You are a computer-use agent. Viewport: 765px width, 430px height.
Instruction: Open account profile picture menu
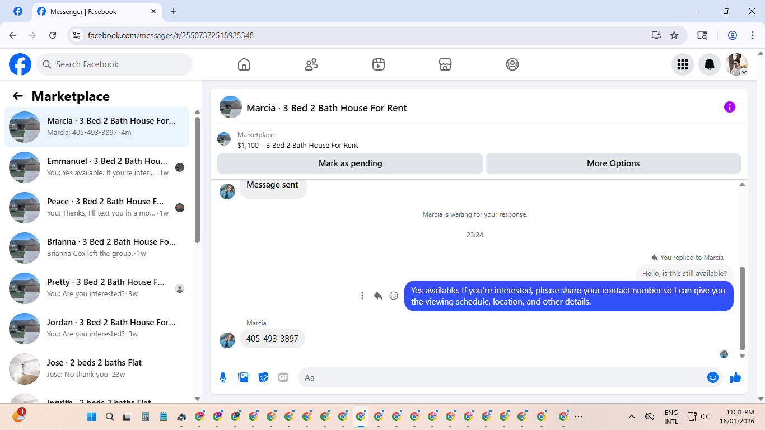[x=736, y=64]
